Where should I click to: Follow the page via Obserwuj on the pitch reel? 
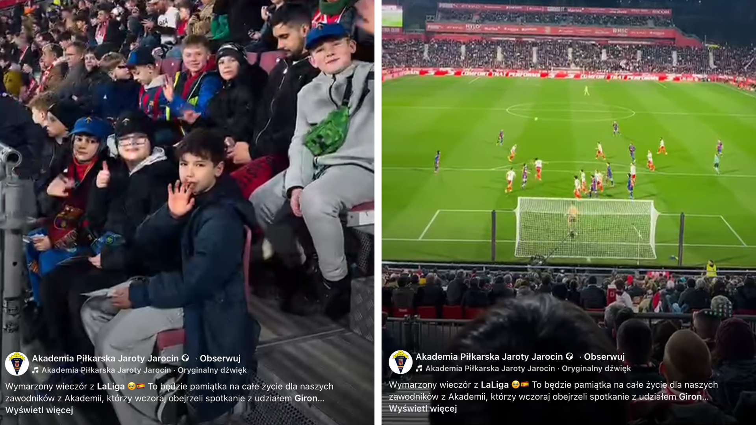[604, 357]
